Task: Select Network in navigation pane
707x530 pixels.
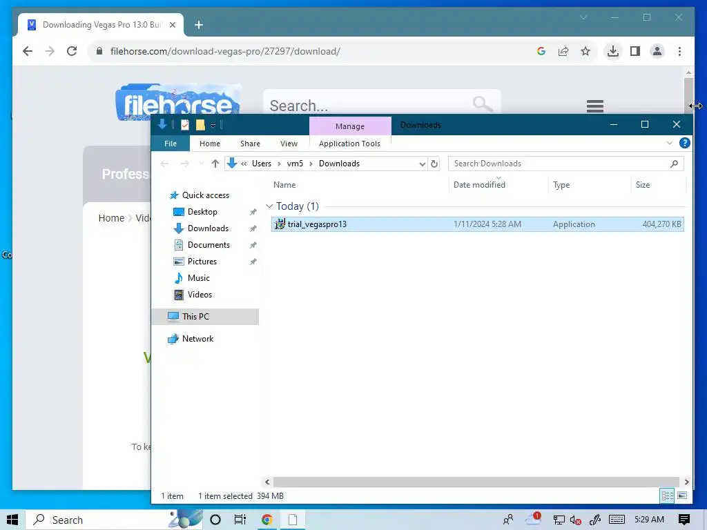Action: tap(197, 339)
